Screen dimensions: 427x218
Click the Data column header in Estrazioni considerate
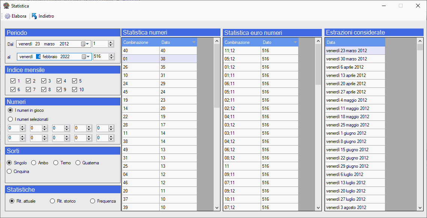pos(355,42)
